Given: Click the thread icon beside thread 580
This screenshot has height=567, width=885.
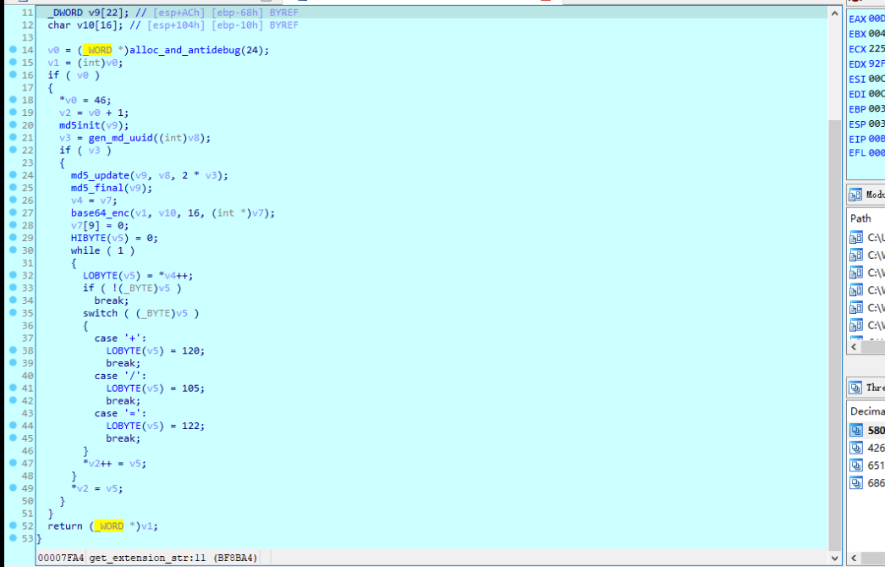Looking at the screenshot, I should [x=857, y=430].
